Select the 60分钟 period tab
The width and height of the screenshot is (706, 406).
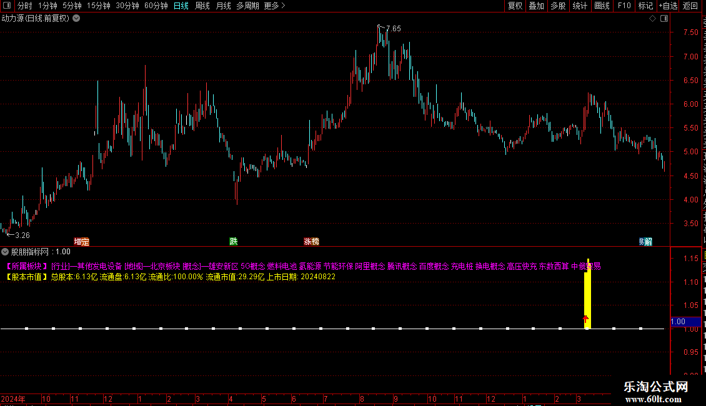click(156, 6)
